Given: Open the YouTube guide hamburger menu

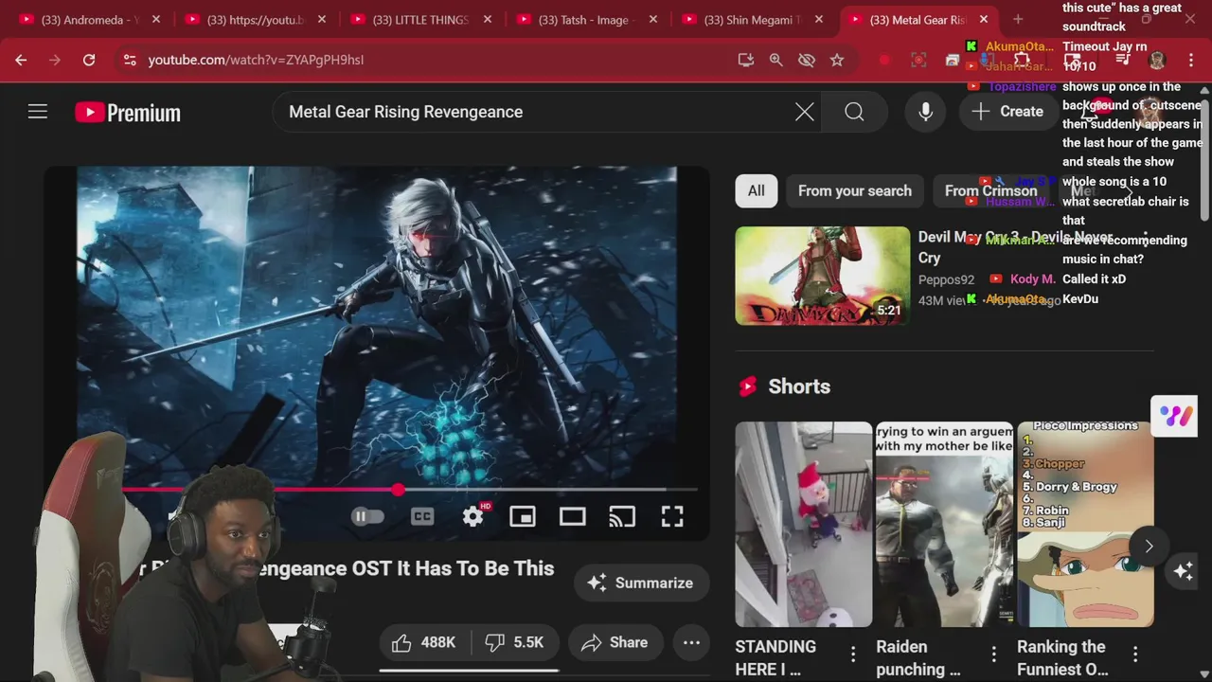Looking at the screenshot, I should [x=38, y=112].
